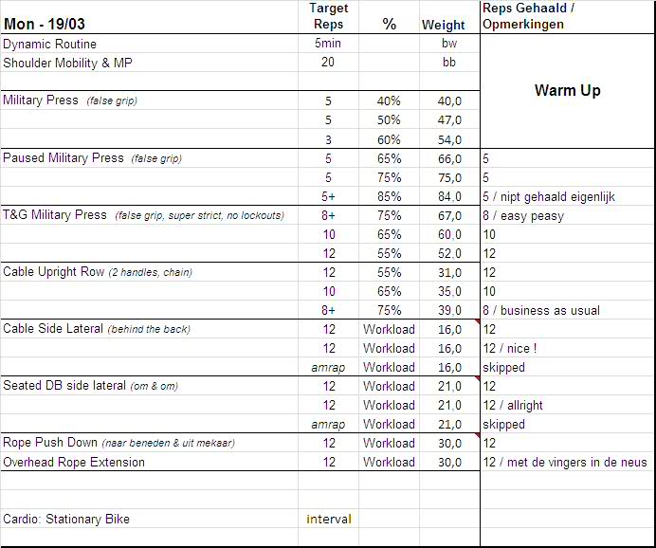This screenshot has height=548, width=656.
Task: Select the "interval" target reps cell
Action: (x=328, y=520)
